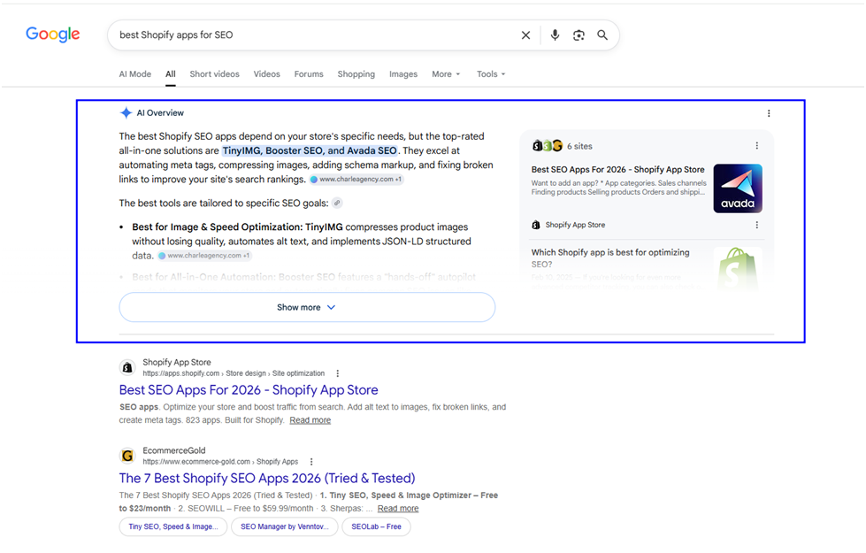Open the Avada app thumbnail

738,188
